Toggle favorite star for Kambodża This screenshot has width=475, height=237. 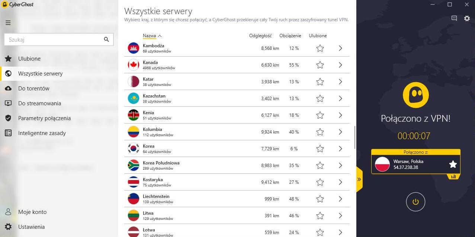coord(320,48)
